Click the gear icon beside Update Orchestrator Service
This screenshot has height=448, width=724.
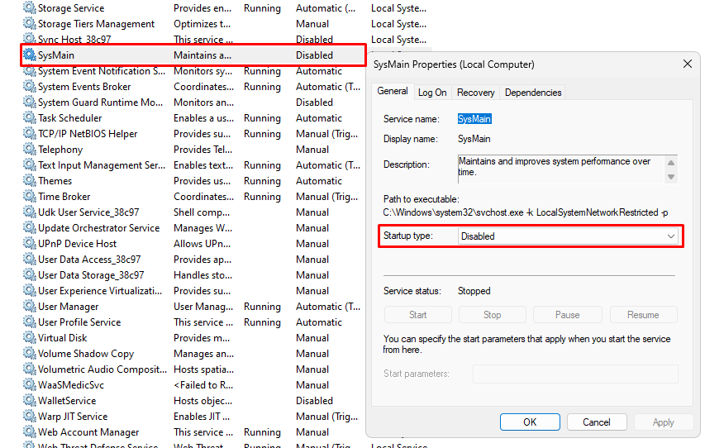30,227
